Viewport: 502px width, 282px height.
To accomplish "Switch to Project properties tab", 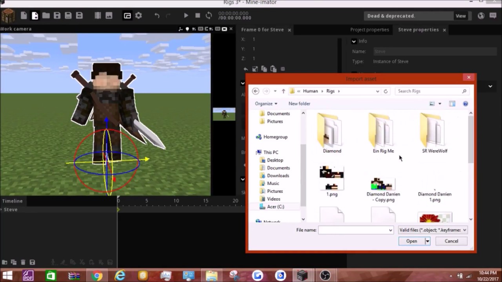I will pyautogui.click(x=369, y=30).
